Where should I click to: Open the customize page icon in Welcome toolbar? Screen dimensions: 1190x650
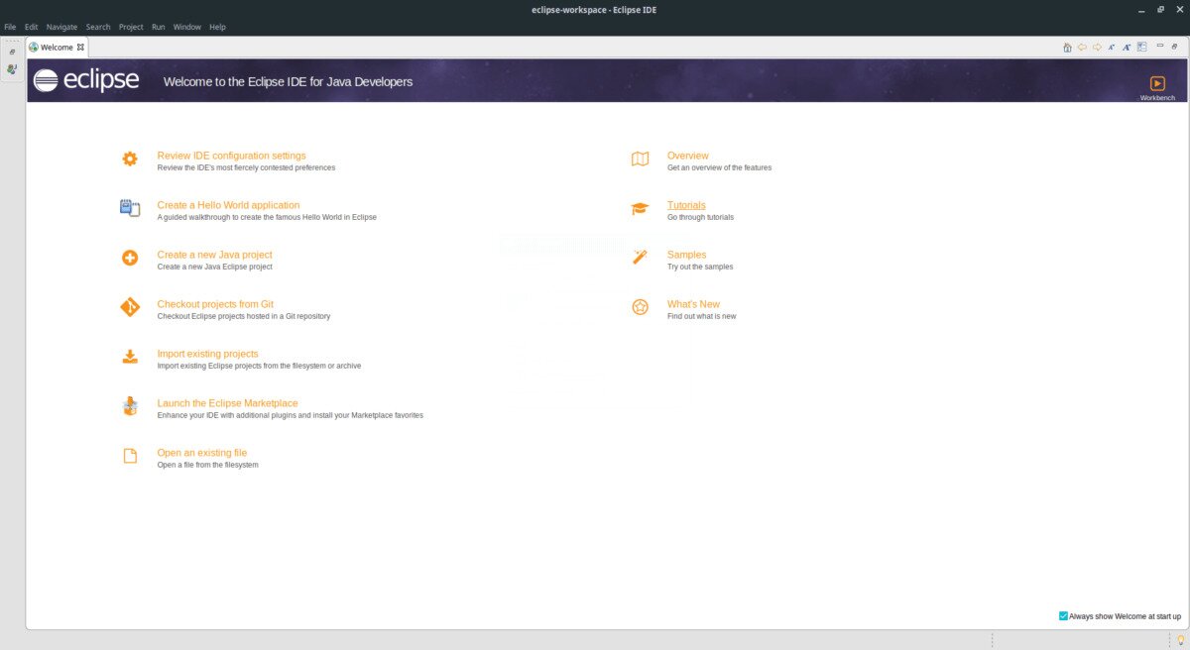tap(1142, 47)
